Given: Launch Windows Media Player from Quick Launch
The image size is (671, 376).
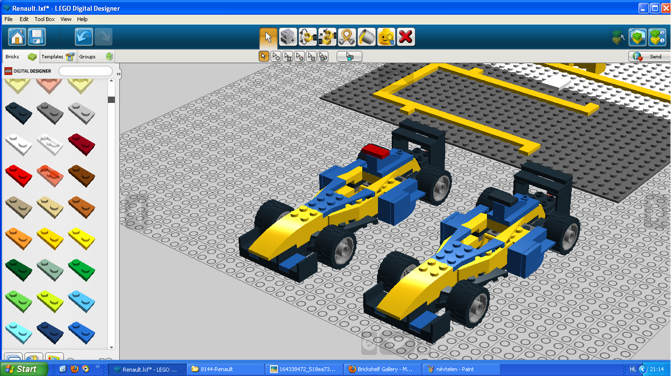Looking at the screenshot, I should 85,369.
